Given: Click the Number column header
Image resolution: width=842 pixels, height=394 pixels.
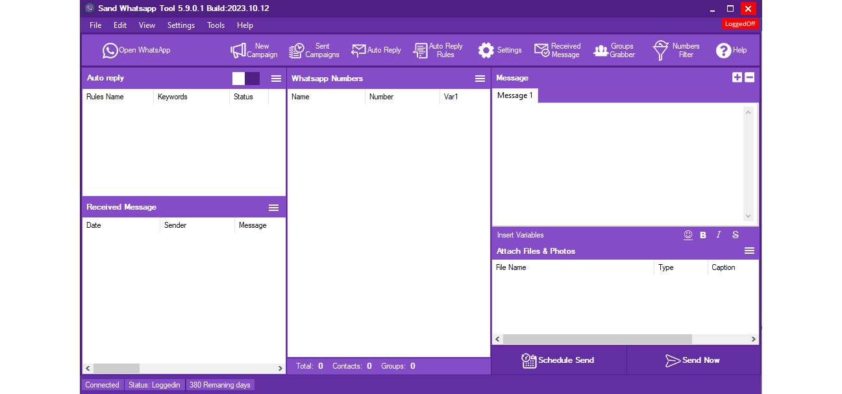Looking at the screenshot, I should click(x=402, y=97).
